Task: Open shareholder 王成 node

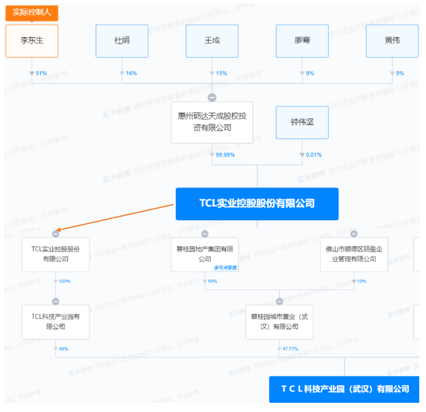Action: [x=212, y=41]
